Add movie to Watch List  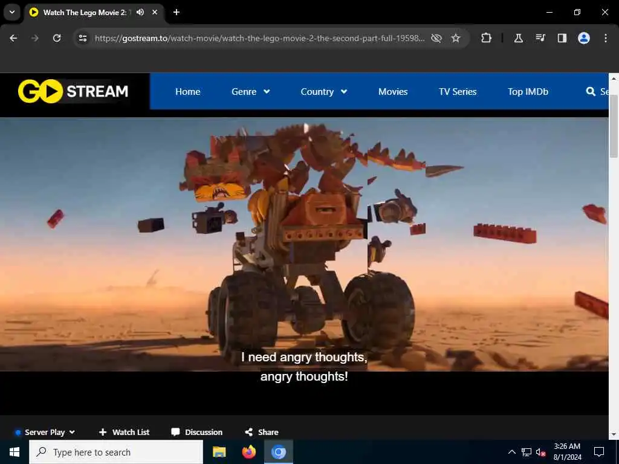[124, 433]
